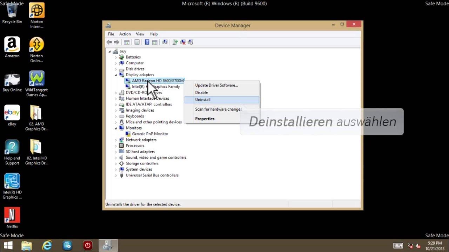Toggle the Show/Hide Console Tree toolbar icon
Screen dimensions: 449x252
[127, 42]
